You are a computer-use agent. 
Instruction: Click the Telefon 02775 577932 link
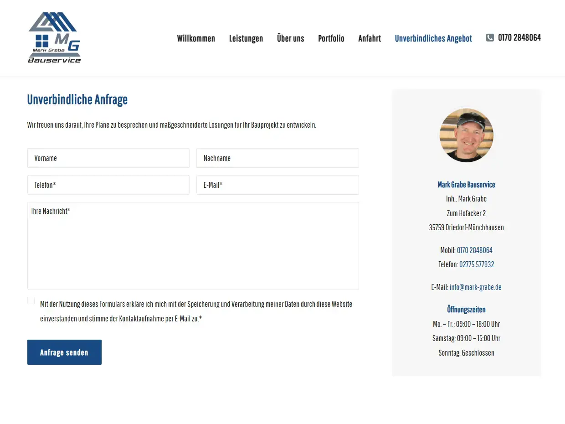[x=477, y=264]
